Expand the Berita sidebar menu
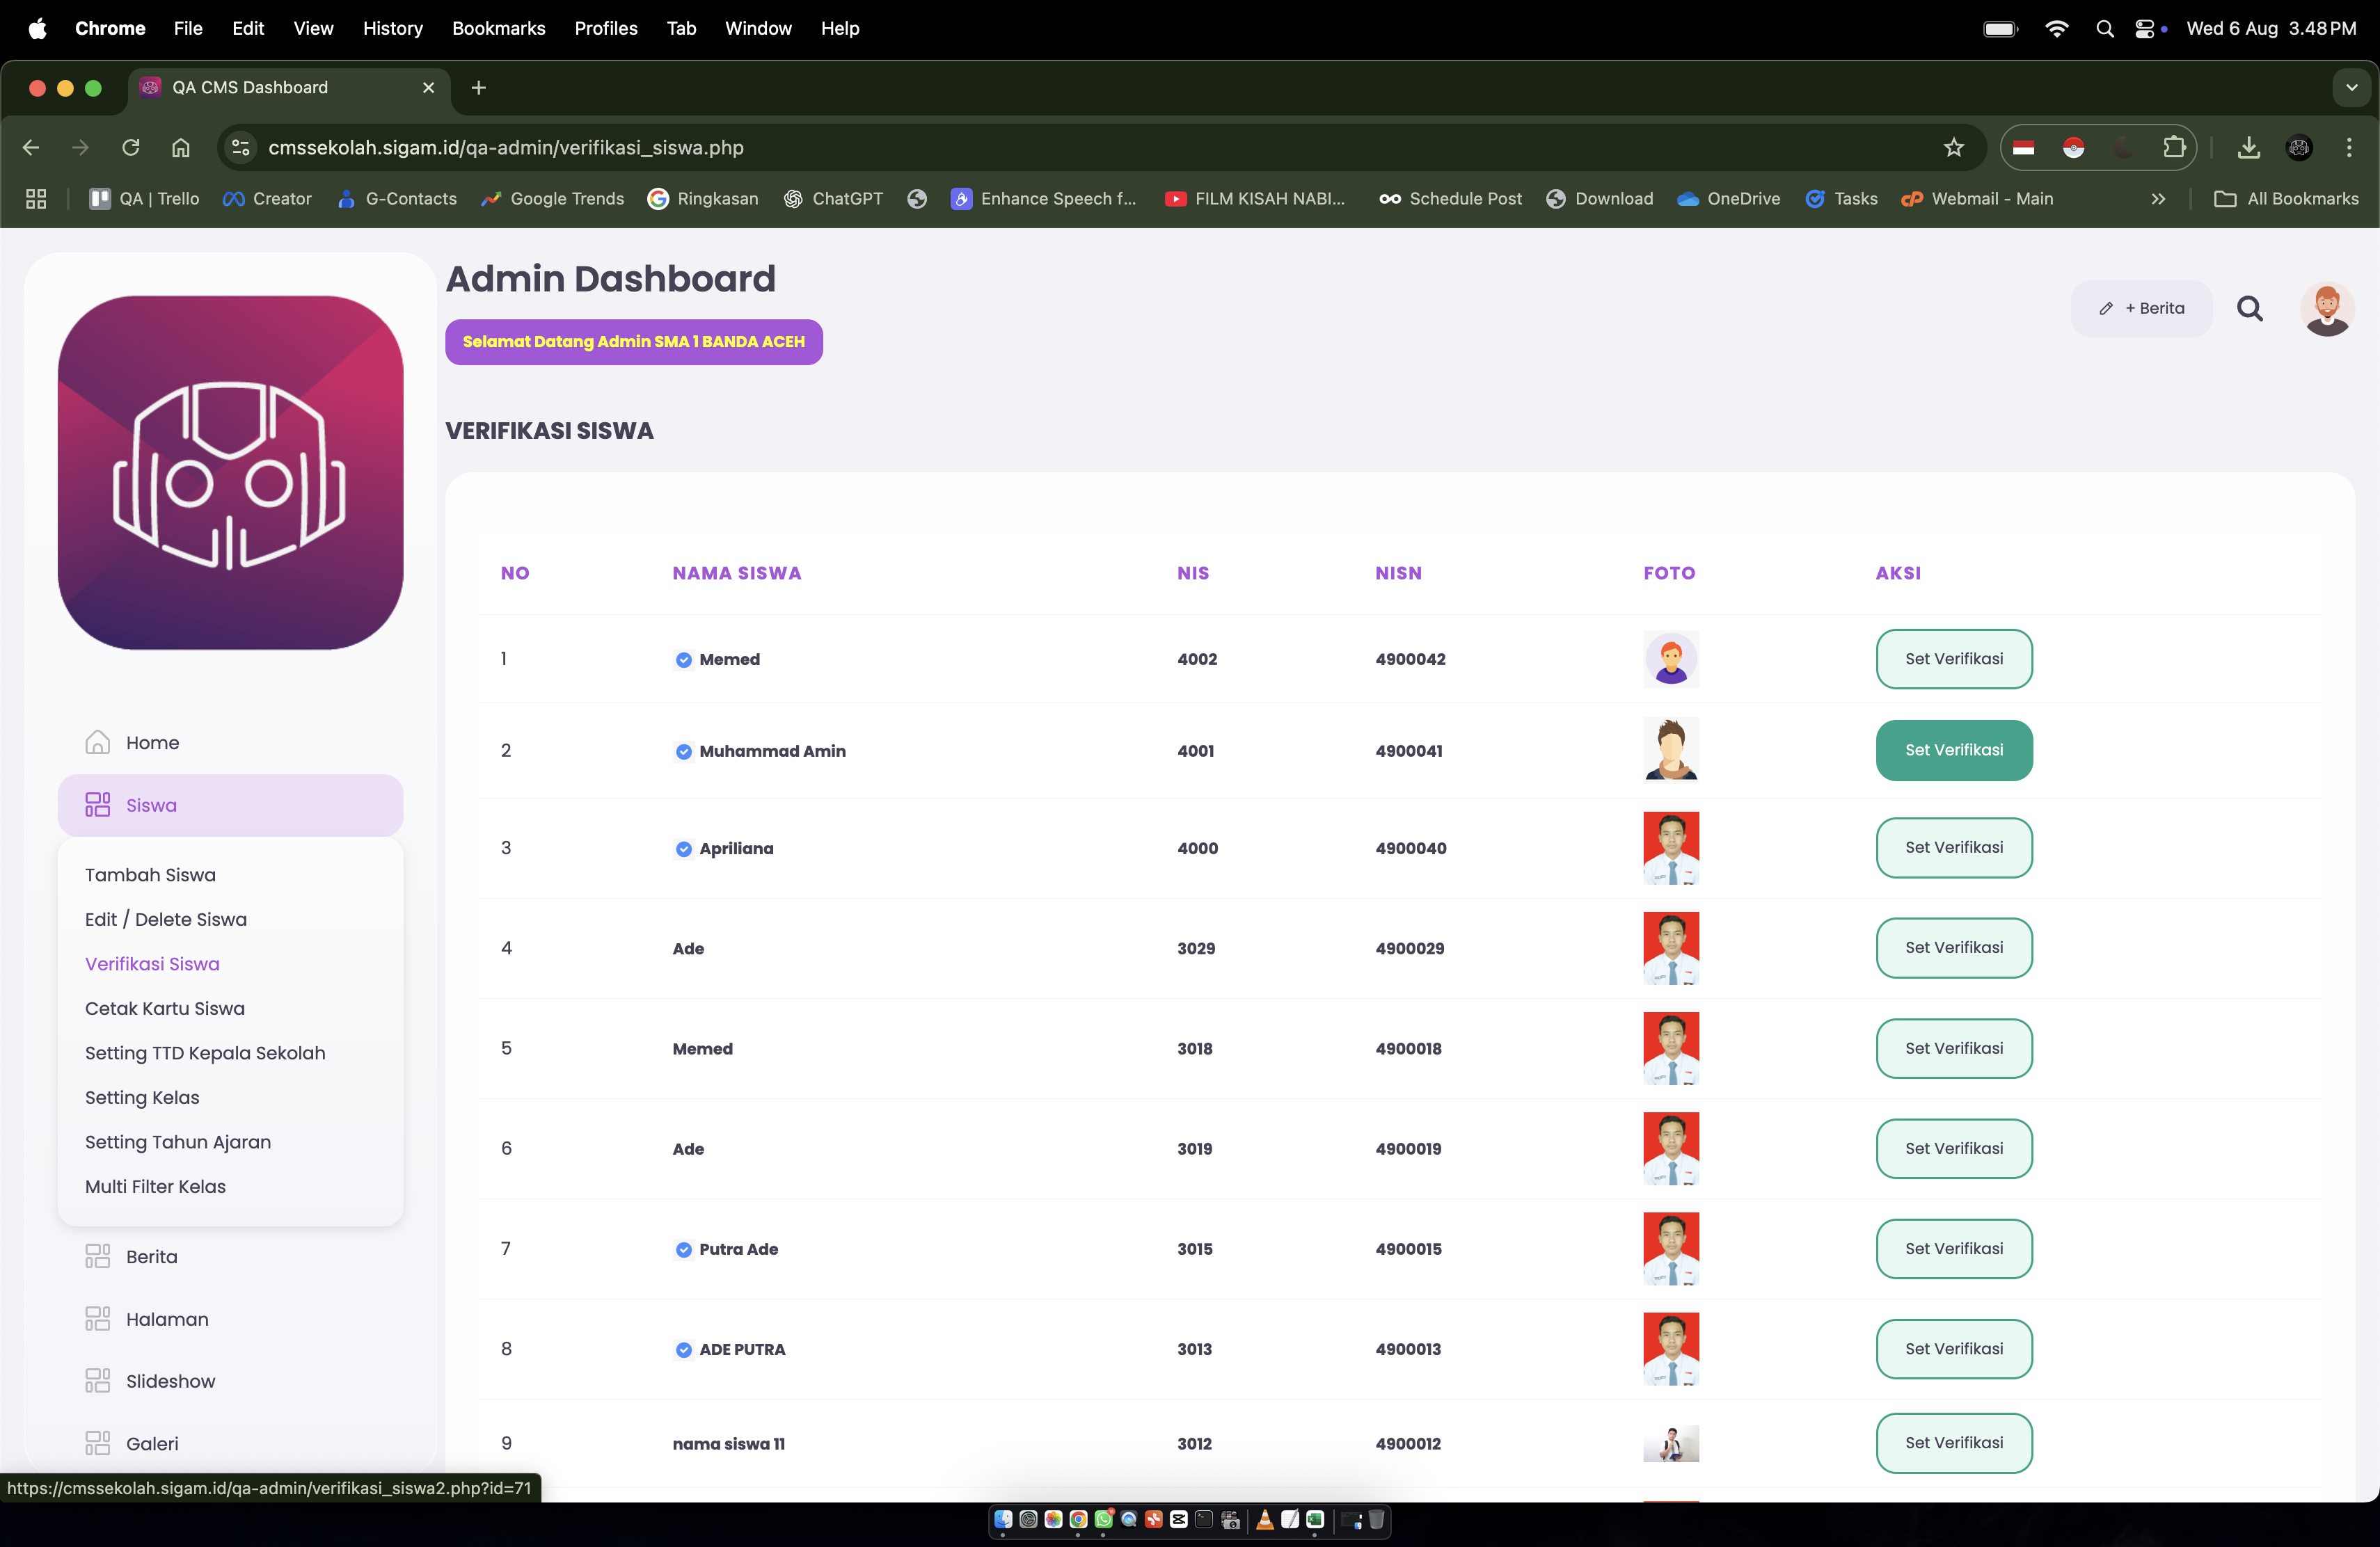Viewport: 2380px width, 1547px height. tap(152, 1256)
